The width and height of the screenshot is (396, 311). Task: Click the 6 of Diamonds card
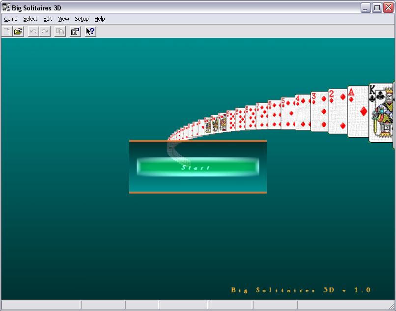point(274,114)
